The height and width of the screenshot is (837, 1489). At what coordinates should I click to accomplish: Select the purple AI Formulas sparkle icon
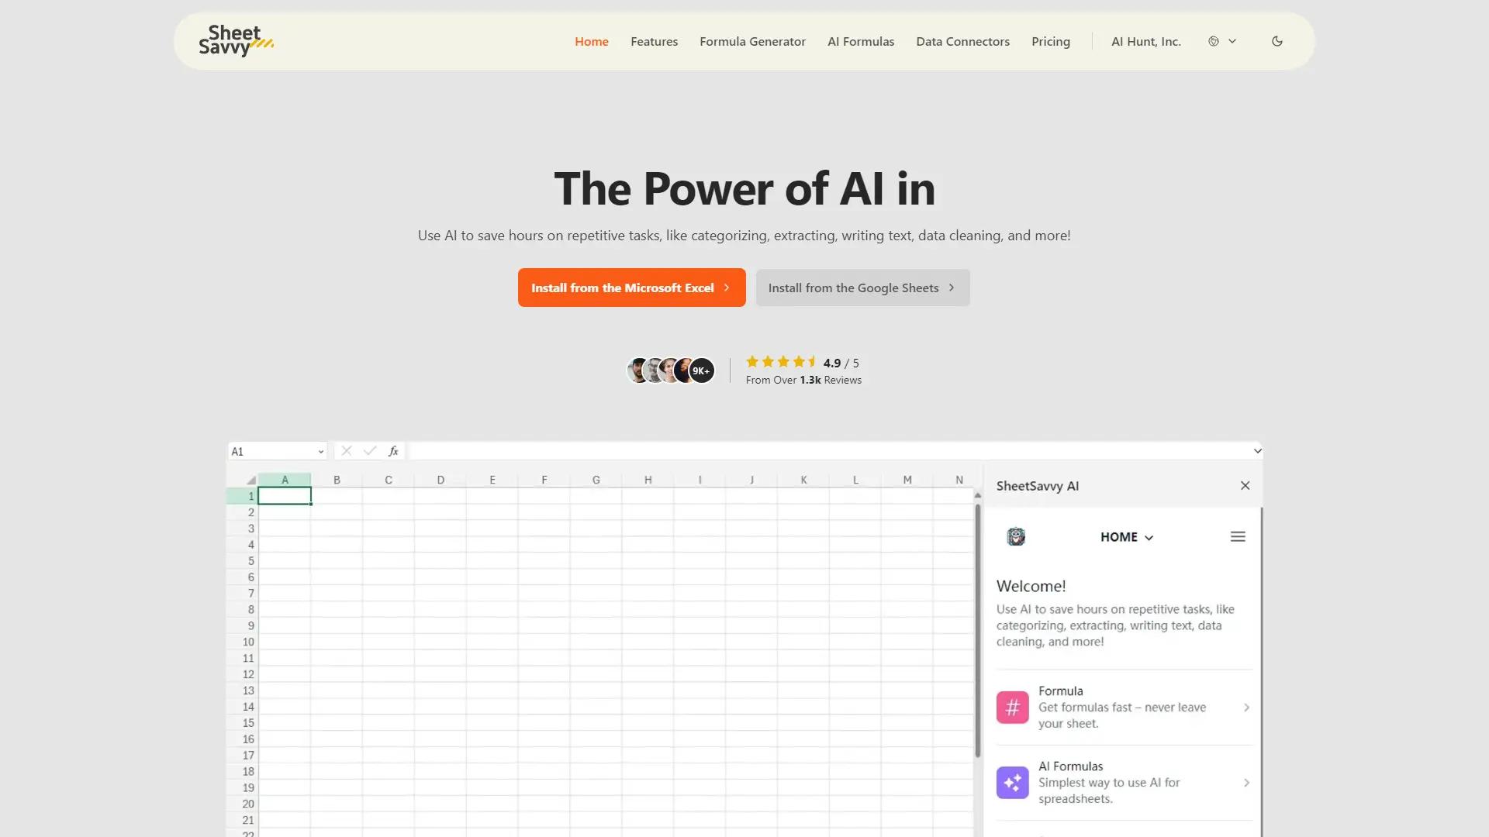pyautogui.click(x=1012, y=783)
